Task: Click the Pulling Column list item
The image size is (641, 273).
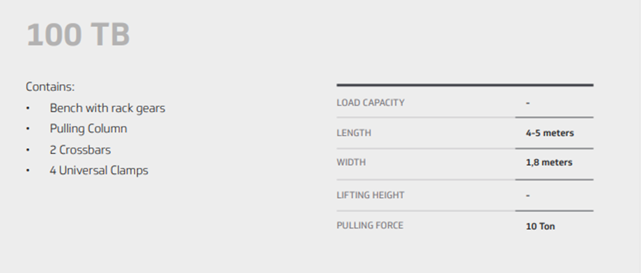Action: pos(88,129)
